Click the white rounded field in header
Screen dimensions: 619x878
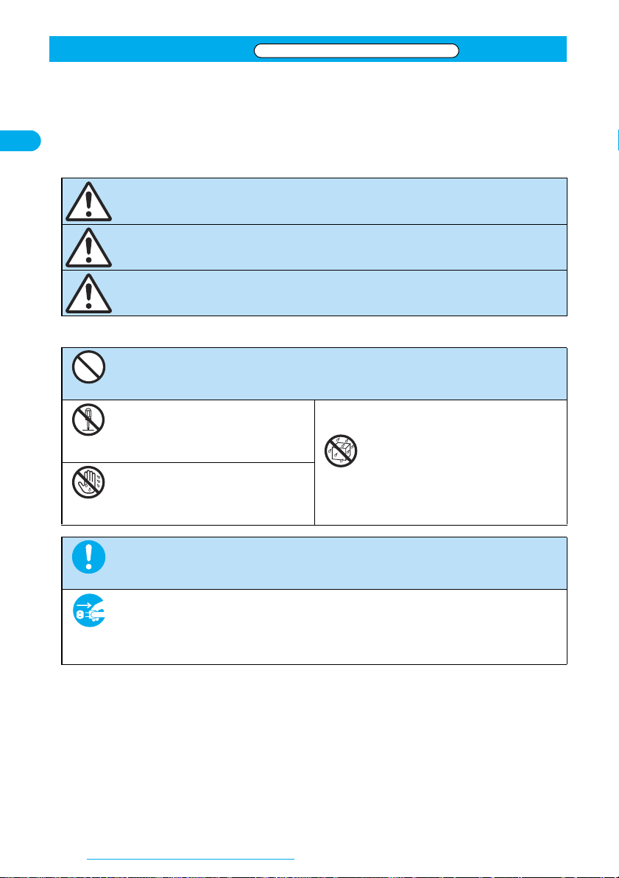[x=356, y=51]
